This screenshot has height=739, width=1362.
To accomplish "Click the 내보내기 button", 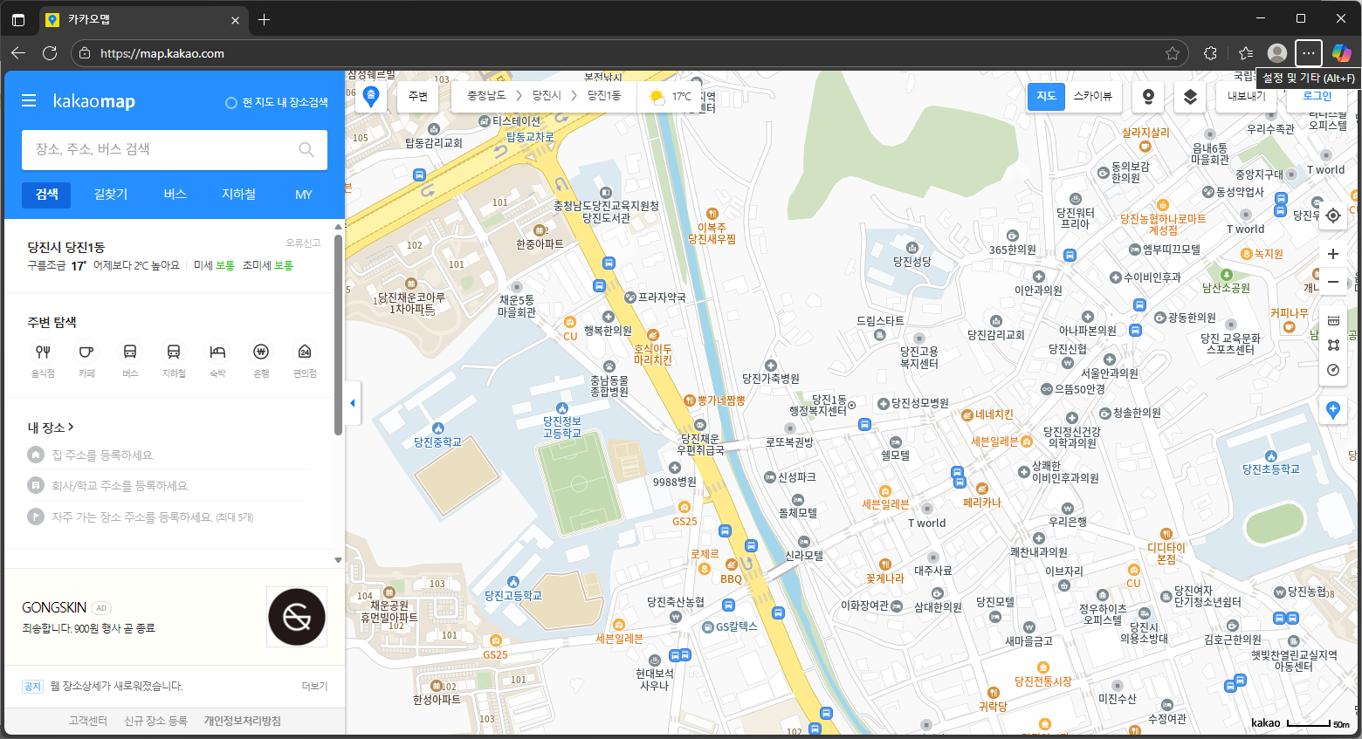I will tap(1246, 96).
